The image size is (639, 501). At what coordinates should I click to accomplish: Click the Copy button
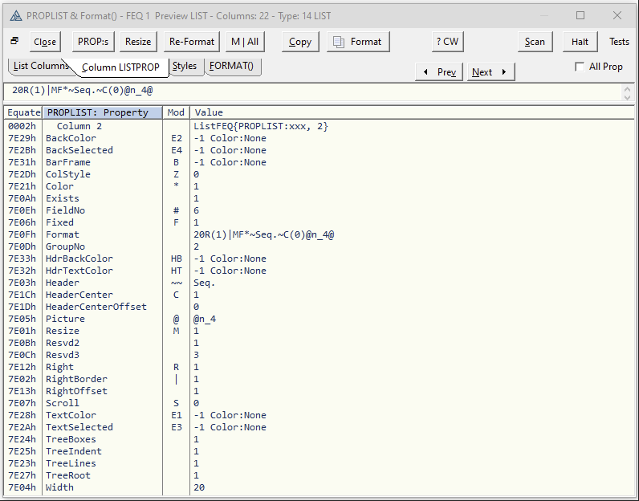click(x=300, y=42)
